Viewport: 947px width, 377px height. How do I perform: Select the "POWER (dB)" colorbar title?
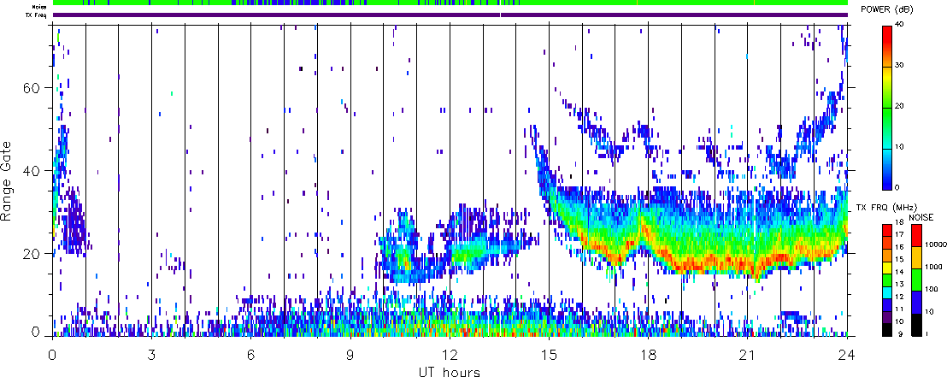pos(888,10)
